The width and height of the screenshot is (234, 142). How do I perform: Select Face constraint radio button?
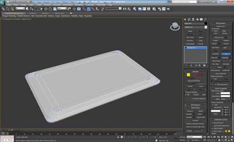pos(212,33)
